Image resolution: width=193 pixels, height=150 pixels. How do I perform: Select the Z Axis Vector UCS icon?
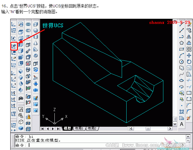[x=13, y=79]
